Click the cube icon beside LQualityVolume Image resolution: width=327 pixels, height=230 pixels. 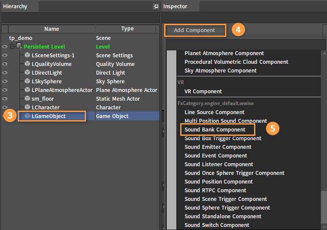point(27,64)
